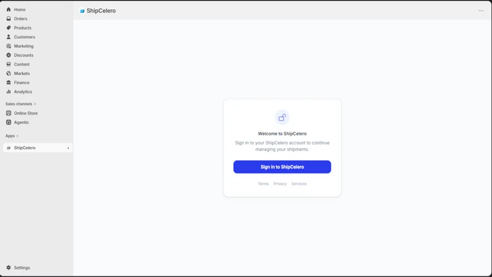
Task: Click the Home icon in sidebar
Action: point(9,9)
